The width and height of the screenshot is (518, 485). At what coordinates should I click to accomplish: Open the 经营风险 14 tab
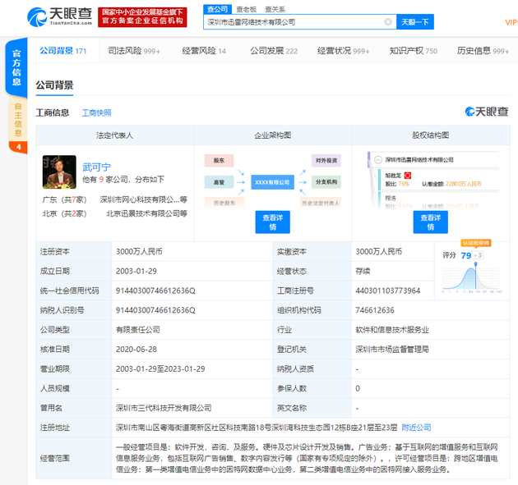point(204,51)
